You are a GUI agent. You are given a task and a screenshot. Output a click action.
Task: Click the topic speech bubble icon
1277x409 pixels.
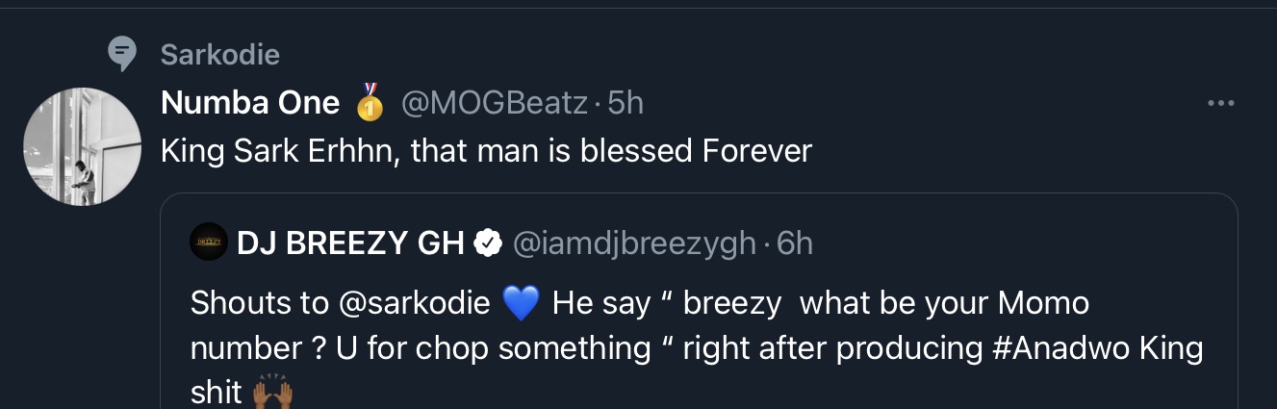click(x=122, y=54)
